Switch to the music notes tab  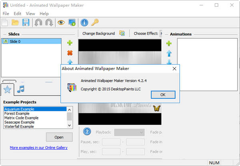pyautogui.click(x=21, y=89)
